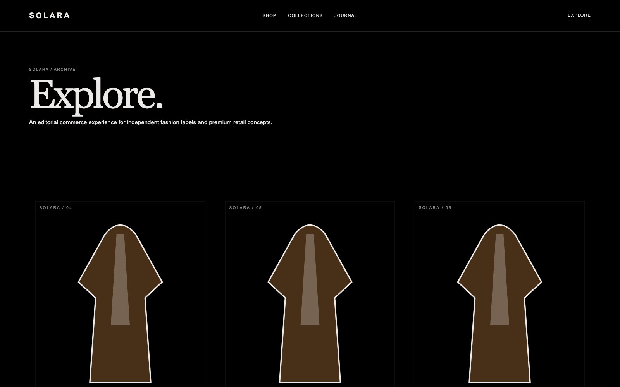Click the SOLARA / 06 card label
The width and height of the screenshot is (620, 387).
click(x=435, y=208)
